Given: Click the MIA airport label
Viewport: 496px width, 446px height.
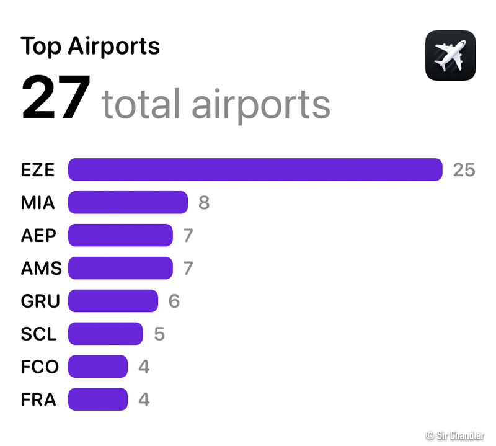Looking at the screenshot, I should tap(38, 203).
